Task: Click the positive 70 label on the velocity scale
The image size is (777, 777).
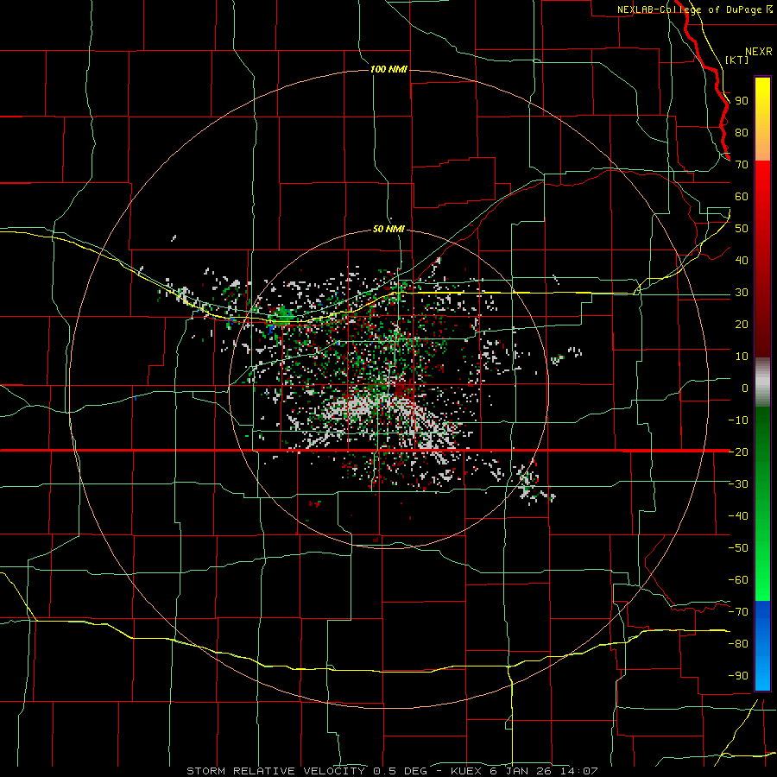Action: click(742, 165)
